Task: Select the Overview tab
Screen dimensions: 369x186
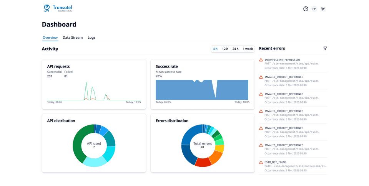Action: [50, 38]
